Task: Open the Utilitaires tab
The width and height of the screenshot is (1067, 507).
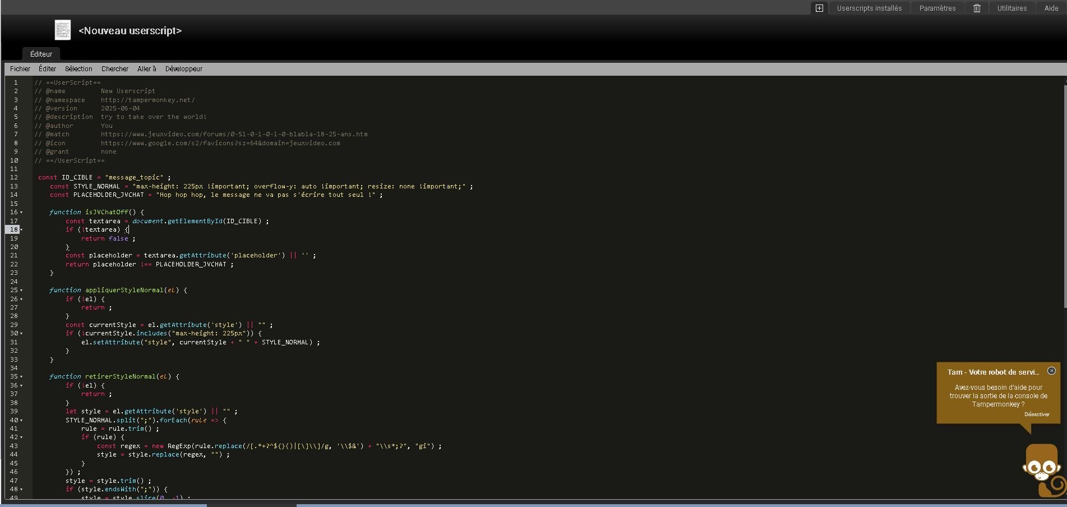Action: coord(1011,8)
